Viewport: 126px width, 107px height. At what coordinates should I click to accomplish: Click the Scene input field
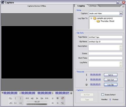[106, 53]
